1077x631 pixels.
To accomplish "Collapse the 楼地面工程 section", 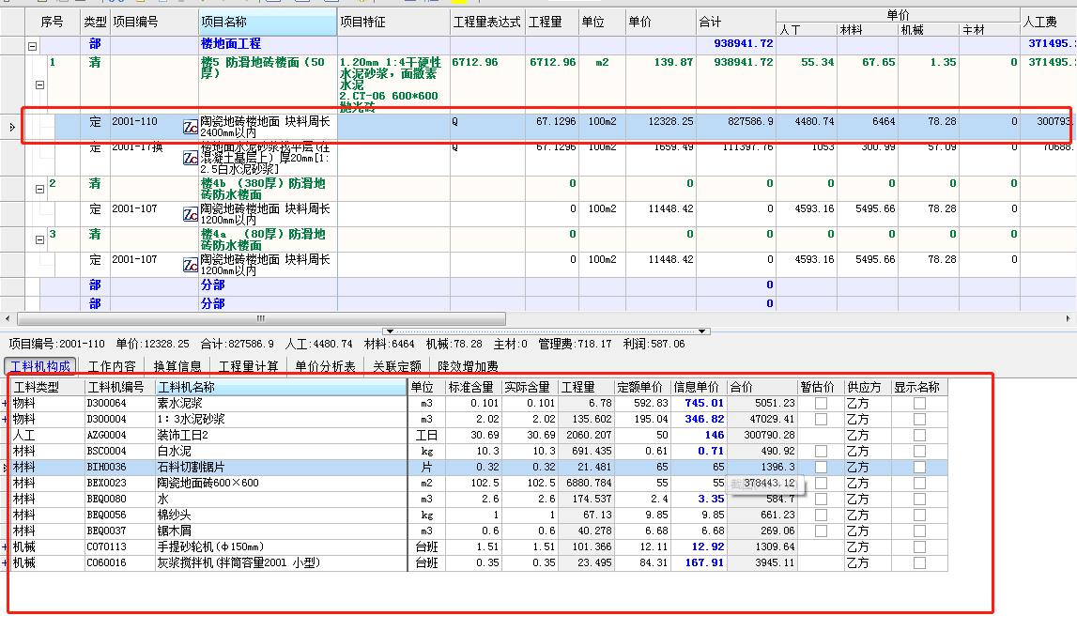I will (32, 46).
